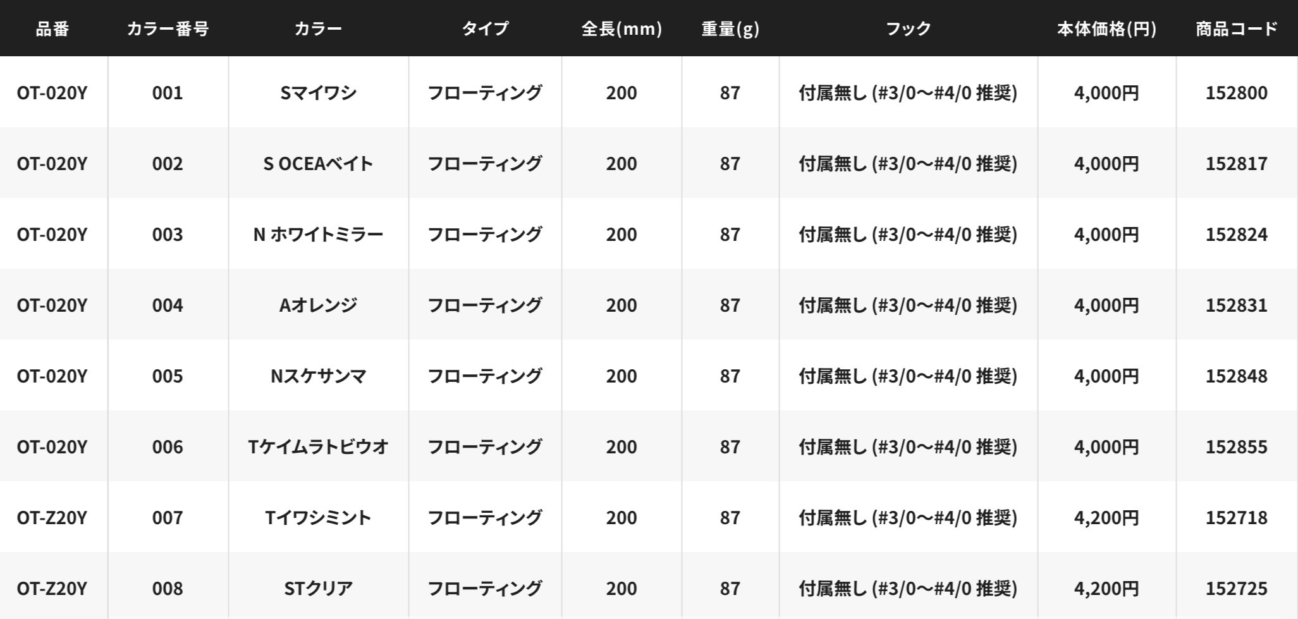Click the Tイワシミント color name
Viewport: 1298px width, 619px height.
tap(318, 518)
